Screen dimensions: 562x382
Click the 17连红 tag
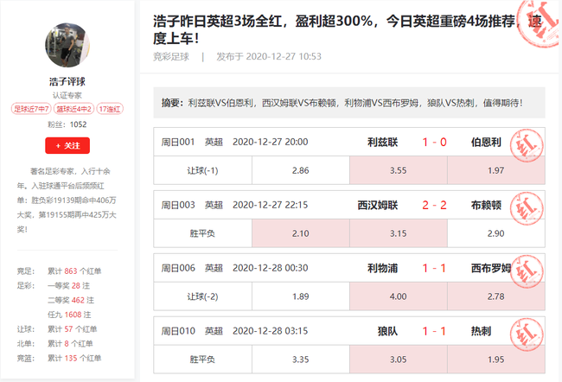(110, 109)
